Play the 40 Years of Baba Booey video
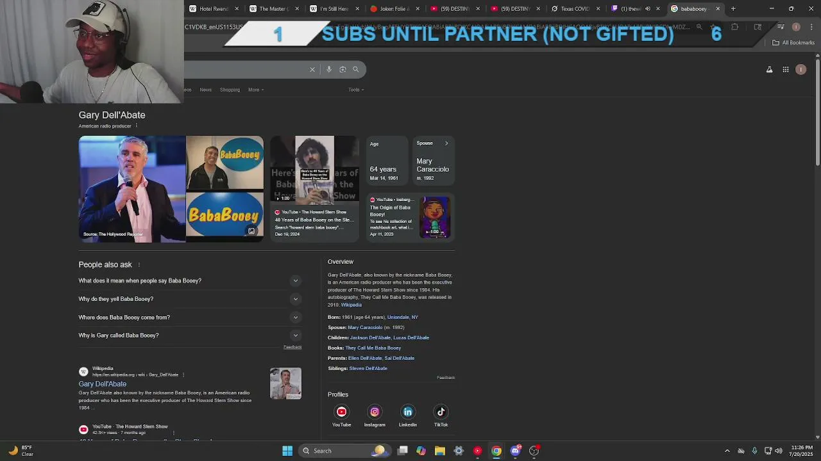 pyautogui.click(x=314, y=189)
